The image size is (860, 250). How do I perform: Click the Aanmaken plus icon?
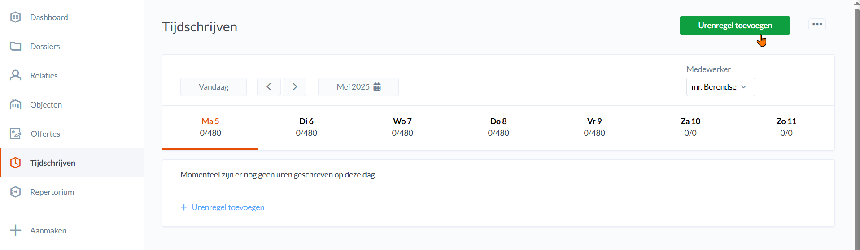16,230
